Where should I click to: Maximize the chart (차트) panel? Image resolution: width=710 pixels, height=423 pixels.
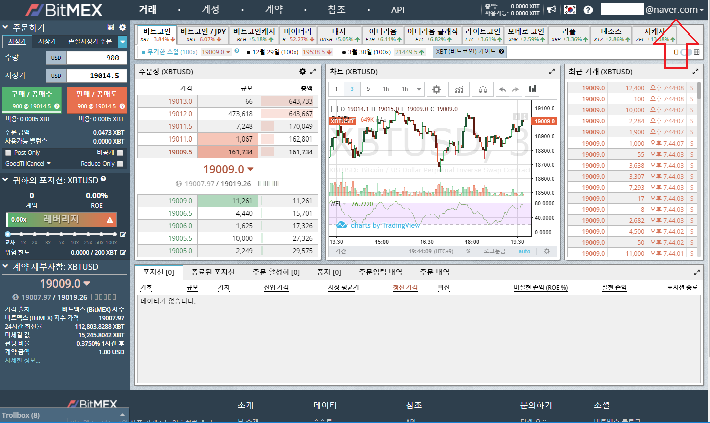click(552, 72)
